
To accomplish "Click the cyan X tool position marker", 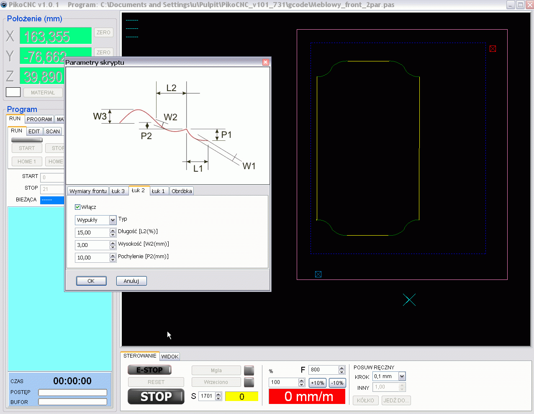I will (x=409, y=300).
